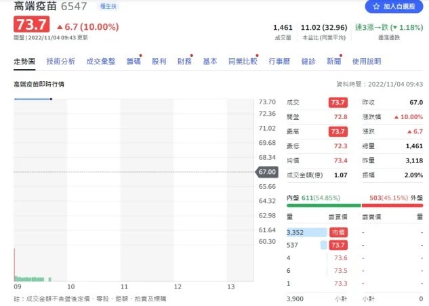
Task: Click the 3,900 bid subtotal
Action: pos(295,299)
